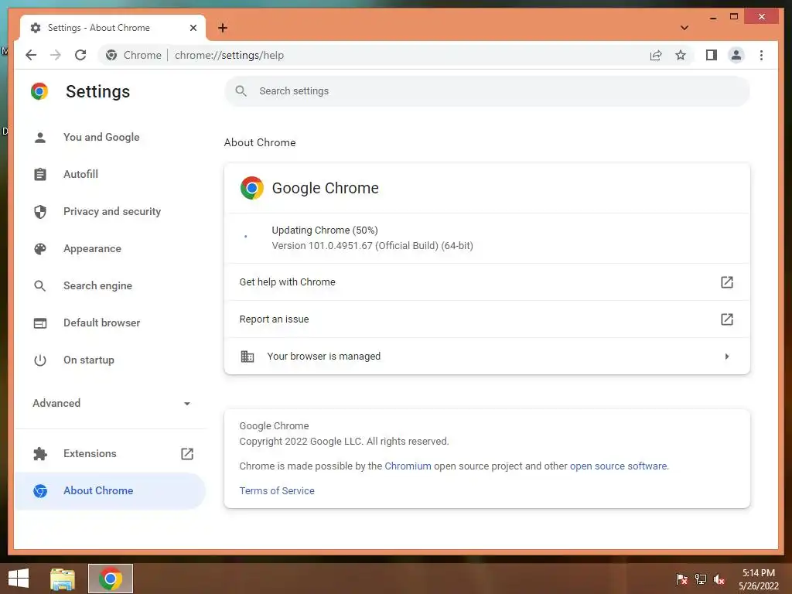This screenshot has width=792, height=594.
Task: Open Report an issue
Action: click(487, 319)
